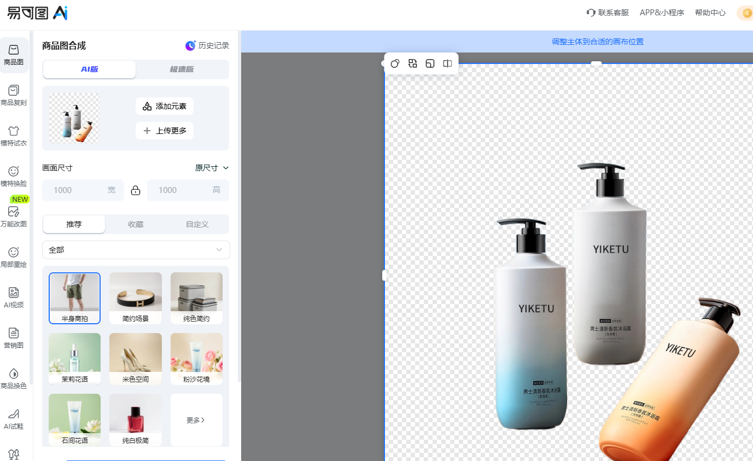Click the 上传更多 button
The height and width of the screenshot is (461, 753).
point(165,131)
